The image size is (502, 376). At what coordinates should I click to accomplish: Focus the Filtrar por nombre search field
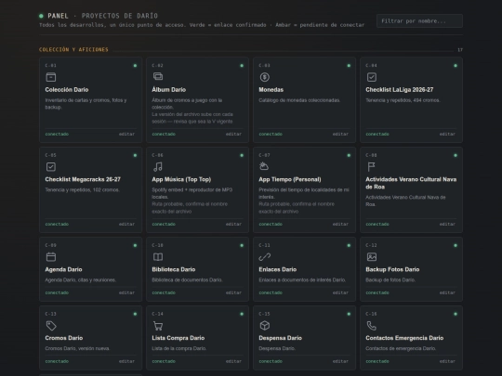pyautogui.click(x=419, y=21)
